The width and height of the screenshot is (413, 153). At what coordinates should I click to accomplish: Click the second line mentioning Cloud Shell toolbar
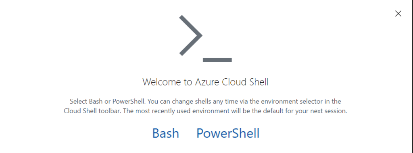pyautogui.click(x=205, y=111)
